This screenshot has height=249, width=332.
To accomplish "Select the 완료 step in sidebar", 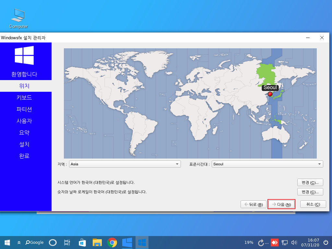I will [24, 156].
